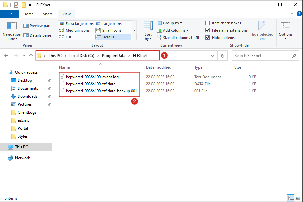The image size is (303, 202).
Task: Open Desktop in navigation pane
Action: [x=25, y=80]
